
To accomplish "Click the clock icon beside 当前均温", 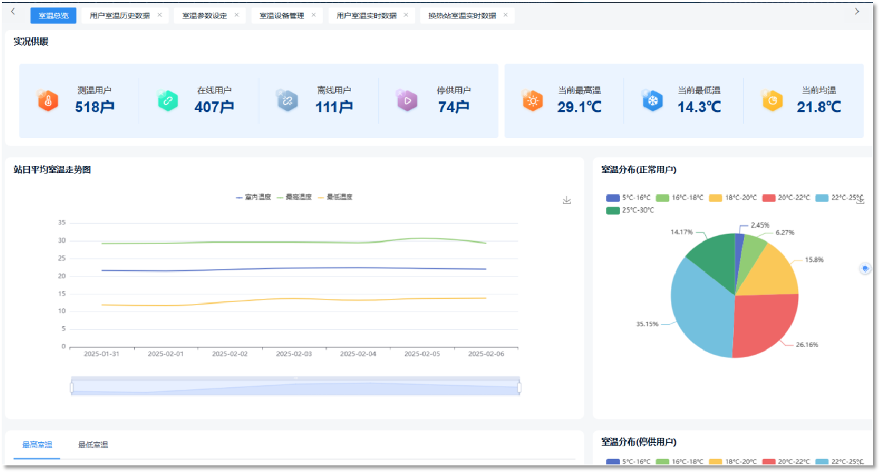I will click(772, 100).
